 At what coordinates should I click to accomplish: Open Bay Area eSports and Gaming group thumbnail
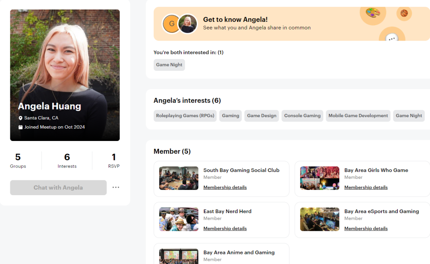319,219
